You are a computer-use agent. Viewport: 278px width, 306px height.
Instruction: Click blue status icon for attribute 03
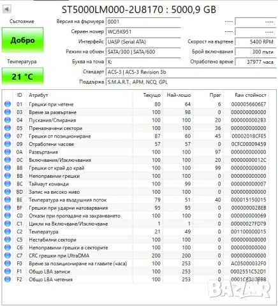pyautogui.click(x=8, y=112)
